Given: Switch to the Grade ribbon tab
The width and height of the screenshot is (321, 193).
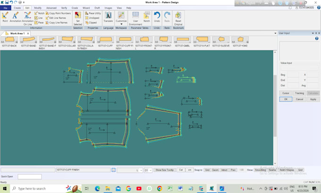Looking at the screenshot, I should 75,8.
